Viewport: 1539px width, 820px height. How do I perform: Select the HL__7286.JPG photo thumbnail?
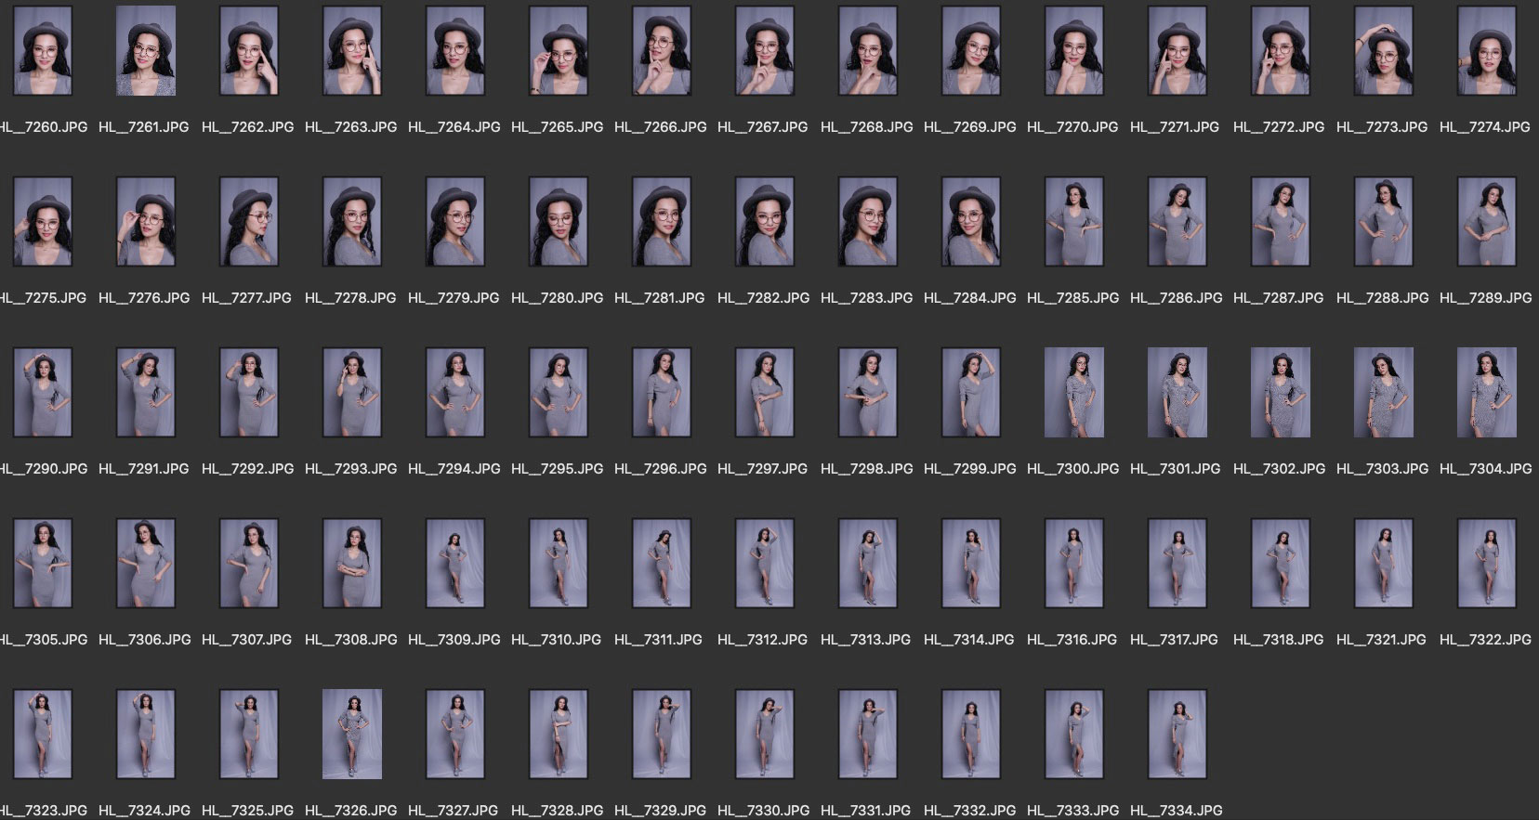[x=1177, y=222]
